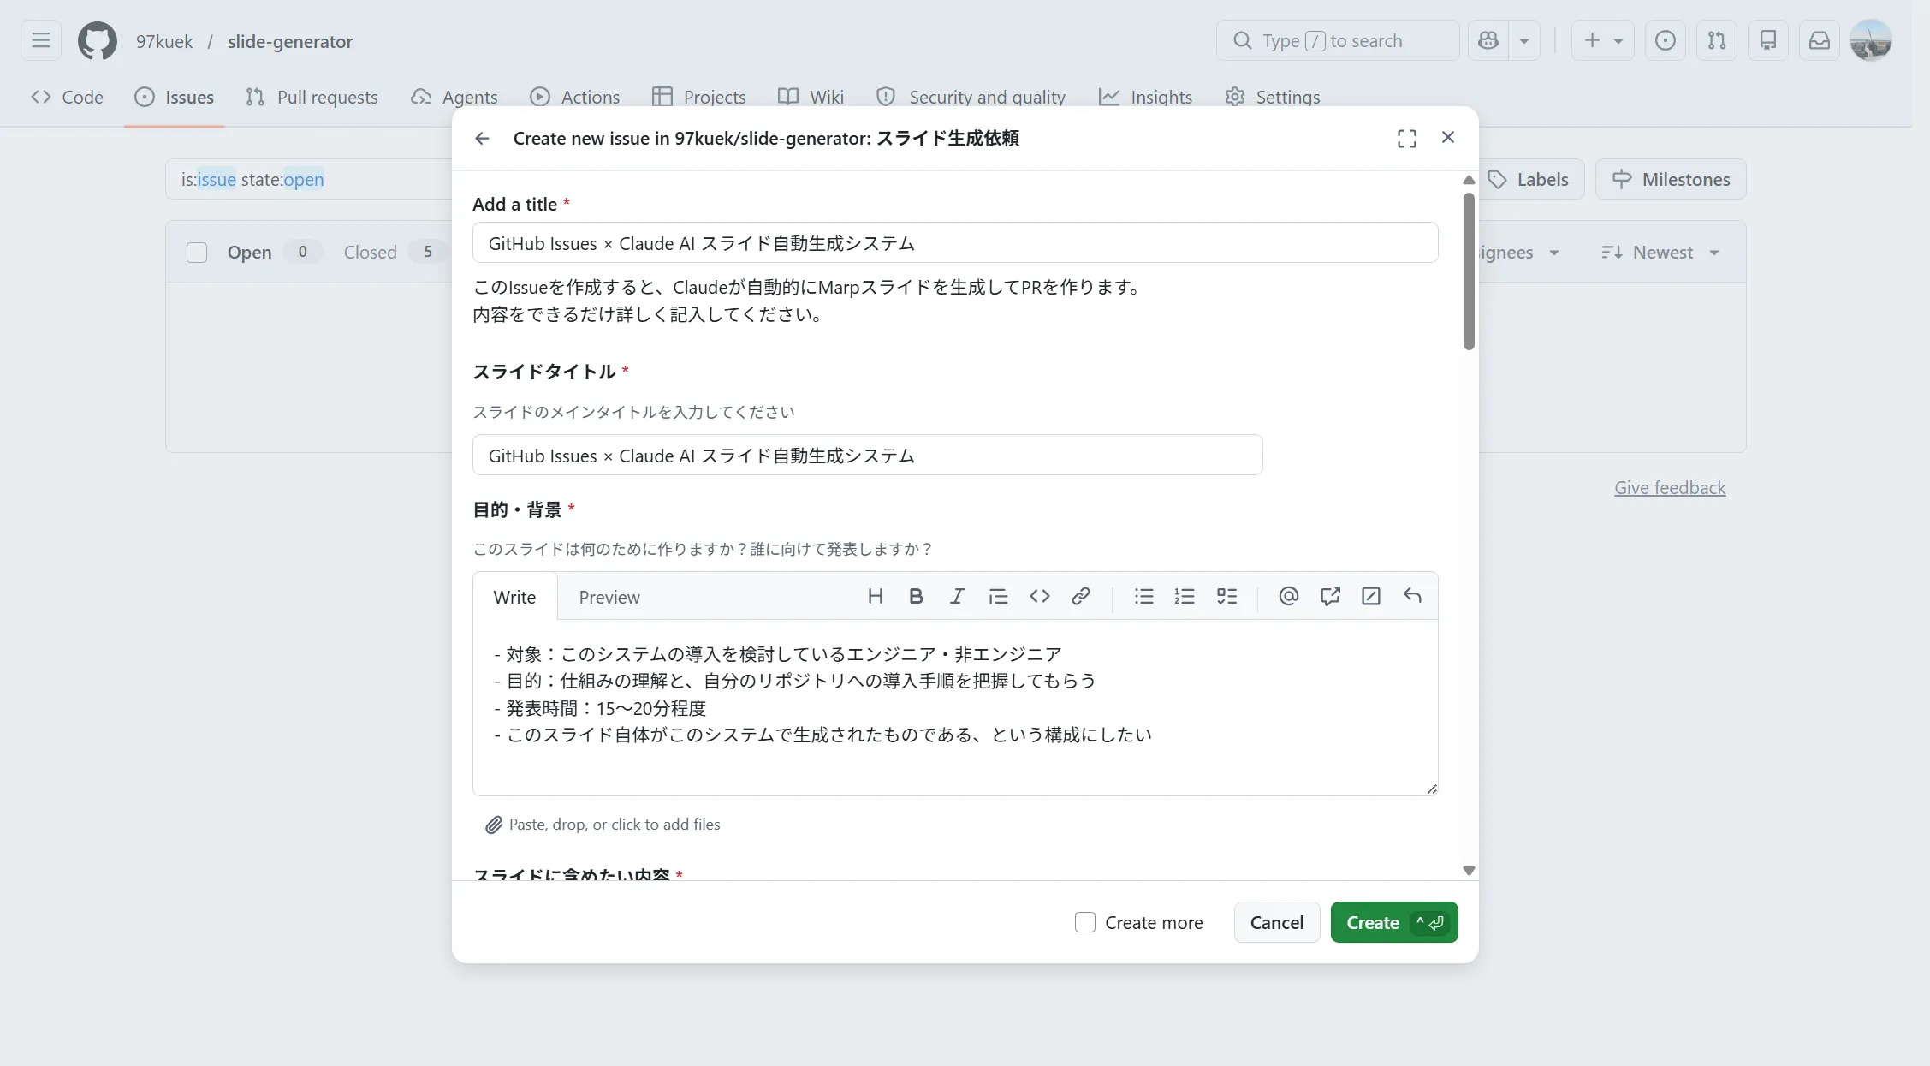
Task: Click the Give feedback link
Action: coord(1670,487)
